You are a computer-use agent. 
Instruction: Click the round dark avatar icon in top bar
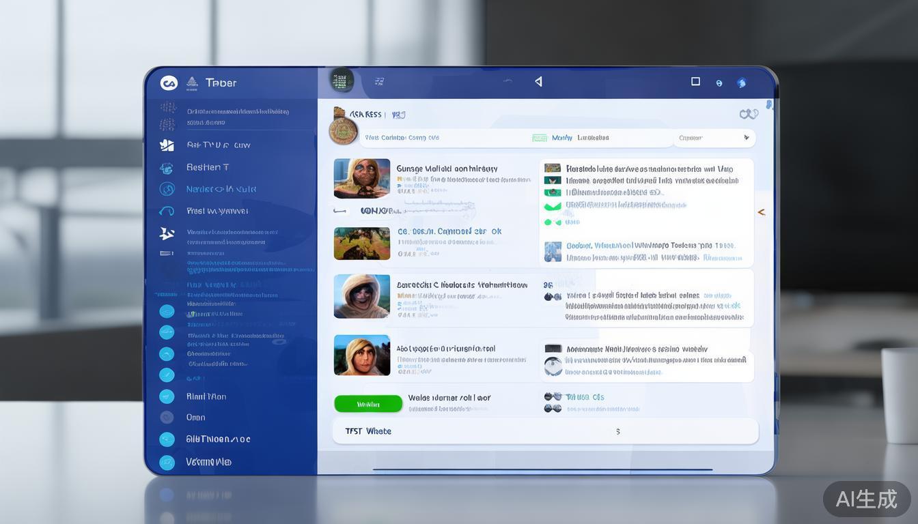[x=342, y=81]
